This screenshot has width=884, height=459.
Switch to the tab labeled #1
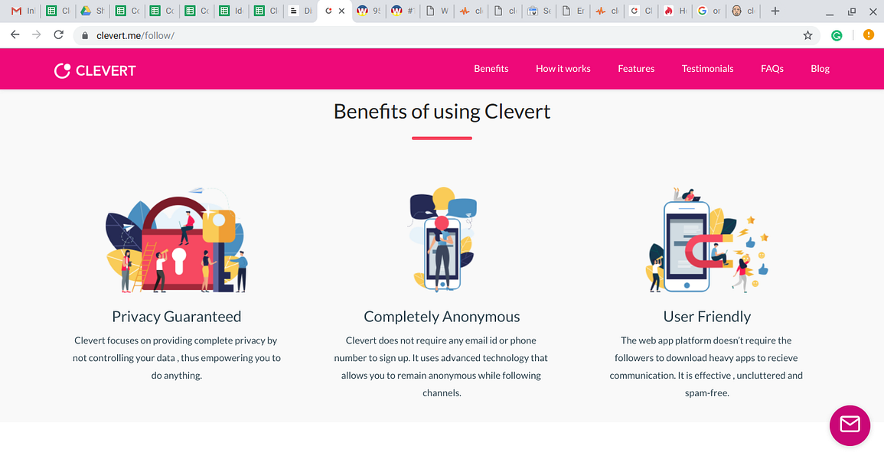(x=403, y=11)
